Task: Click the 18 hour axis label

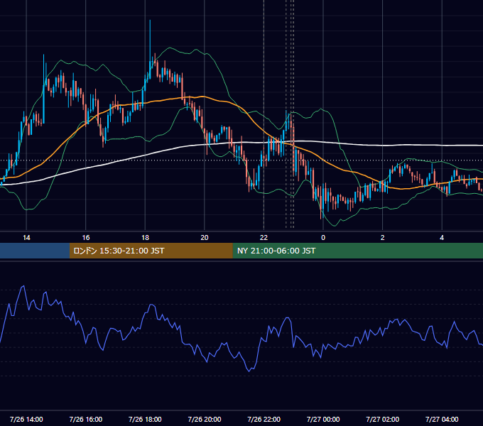Action: click(x=145, y=238)
